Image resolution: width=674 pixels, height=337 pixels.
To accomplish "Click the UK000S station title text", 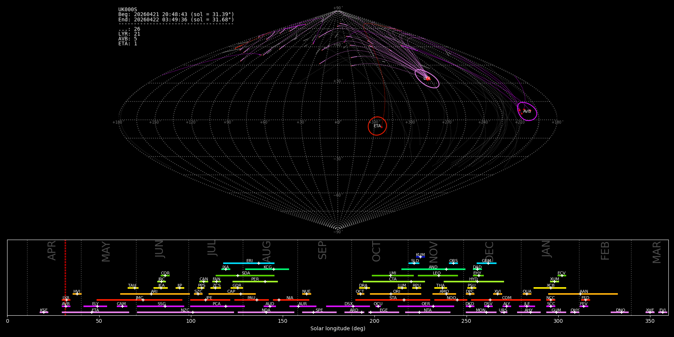I will 128,10.
